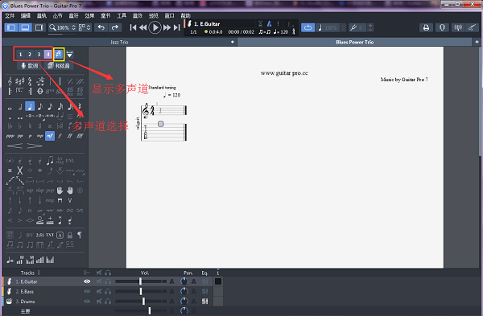Insert the coda target symbol
The height and width of the screenshot is (316, 483).
coord(40,91)
